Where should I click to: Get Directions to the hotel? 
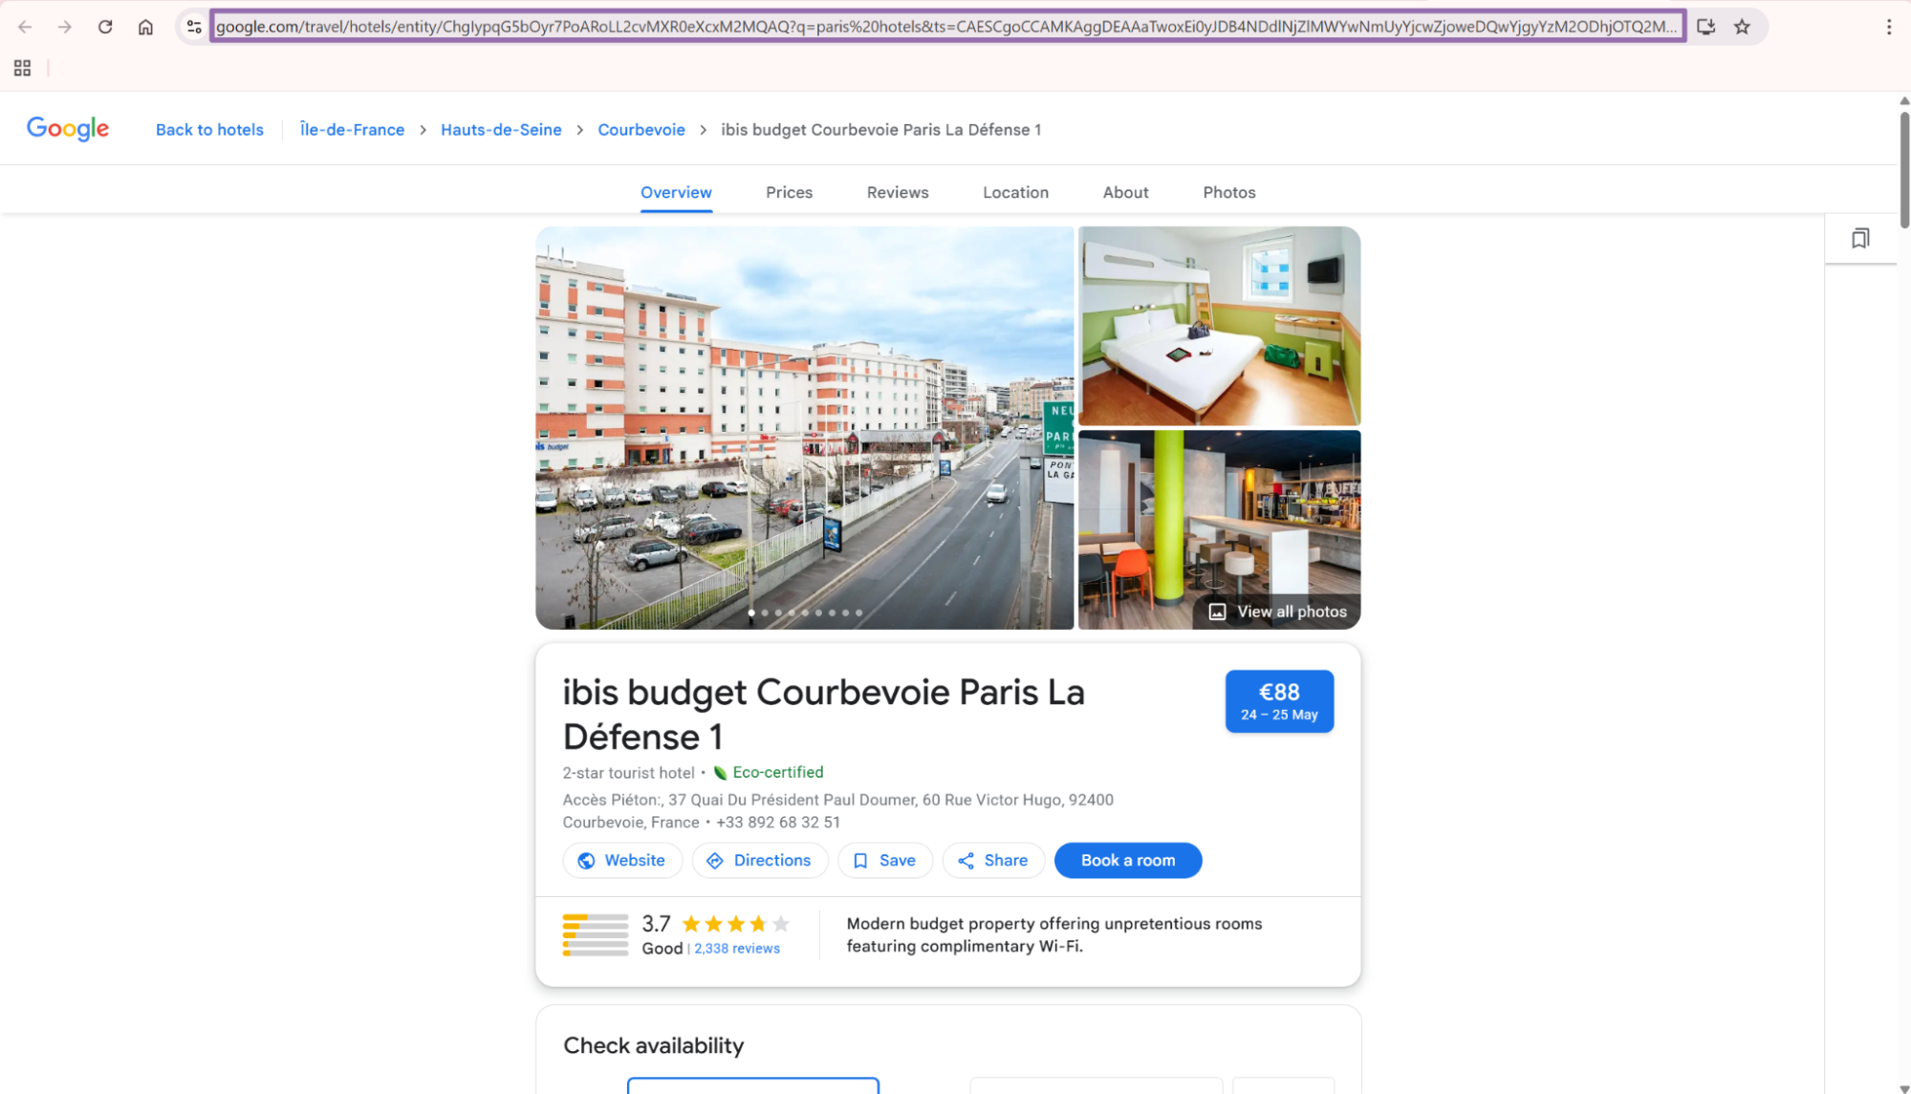[759, 860]
